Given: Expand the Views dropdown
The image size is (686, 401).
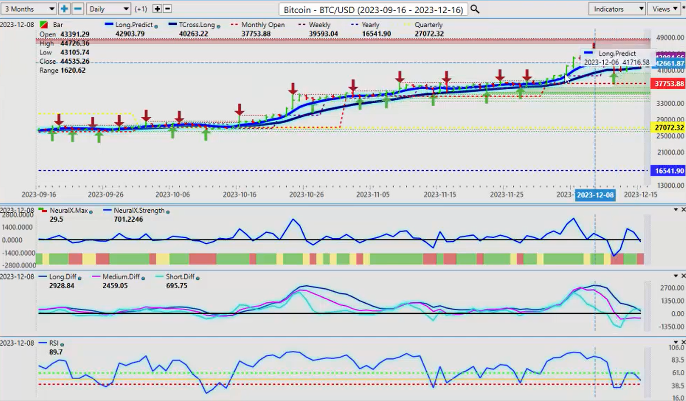Looking at the screenshot, I should pos(665,9).
